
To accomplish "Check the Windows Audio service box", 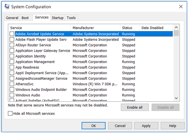I will [x=12, y=95].
